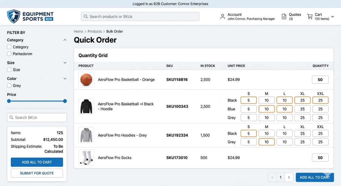Click the UNIT PRICE column header
This screenshot has width=341, height=186.
point(236,66)
